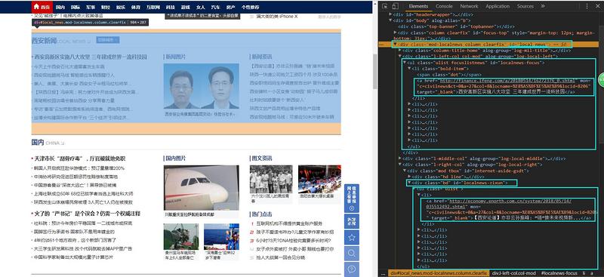Open 汽车 in the site navigation bar
The height and width of the screenshot is (277, 604).
pos(216,8)
